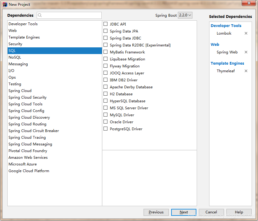Cancel the New Project wizard
The height and width of the screenshot is (221, 258).
coord(211,212)
